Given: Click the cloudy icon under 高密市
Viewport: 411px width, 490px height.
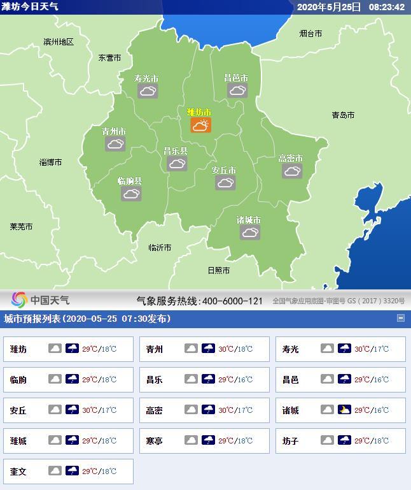Looking at the screenshot, I should 292,171.
